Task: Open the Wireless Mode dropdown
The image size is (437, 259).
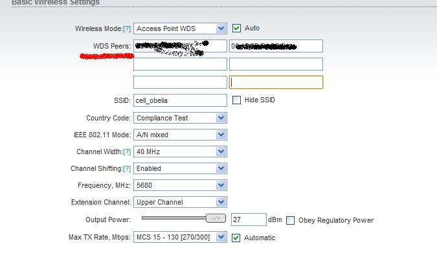Action: tap(181, 28)
